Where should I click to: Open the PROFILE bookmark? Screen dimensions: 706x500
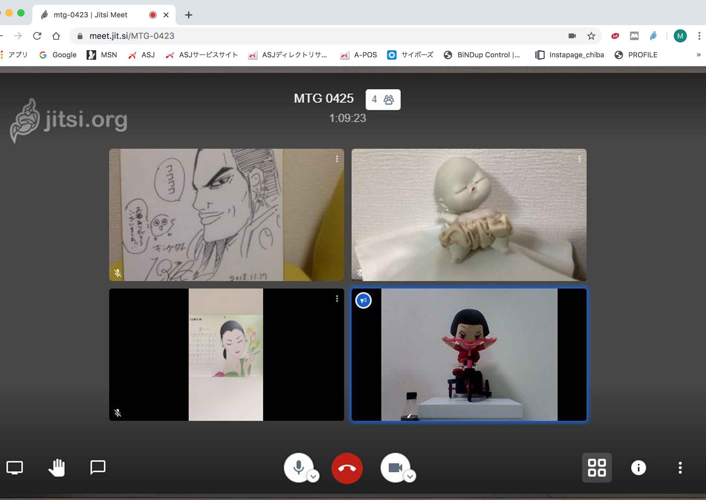click(x=636, y=55)
